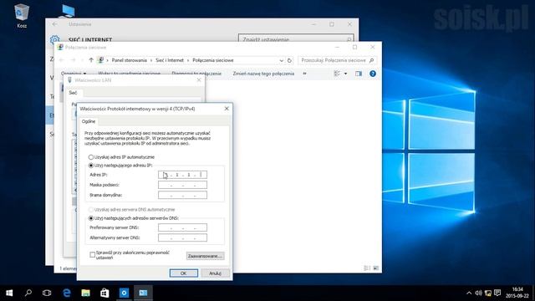Click the Brama domyślna field
The width and height of the screenshot is (535, 301).
click(182, 195)
